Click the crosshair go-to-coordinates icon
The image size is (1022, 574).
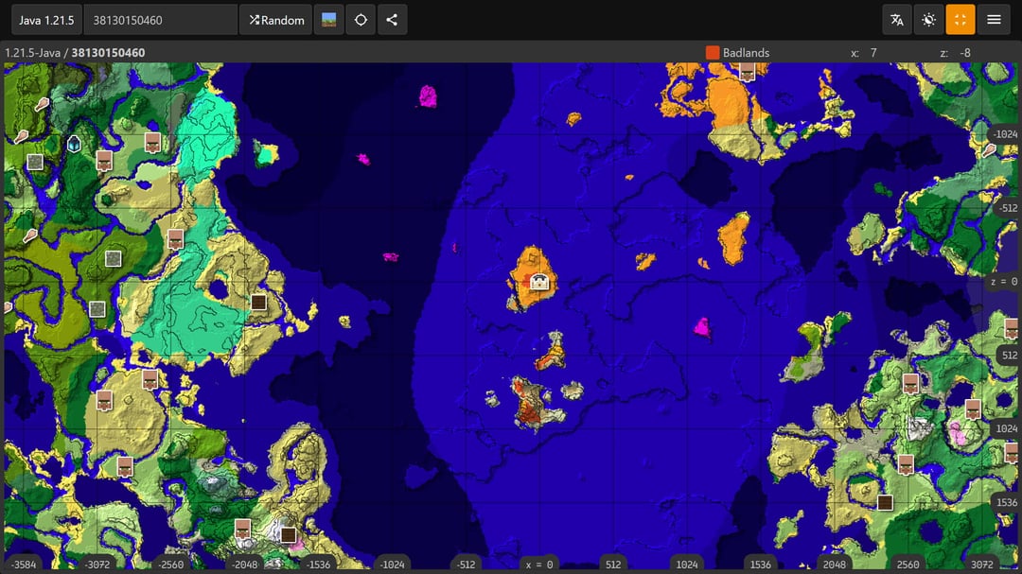coord(361,20)
